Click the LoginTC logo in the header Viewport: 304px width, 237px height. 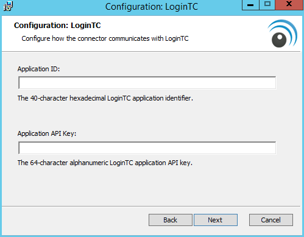283,34
